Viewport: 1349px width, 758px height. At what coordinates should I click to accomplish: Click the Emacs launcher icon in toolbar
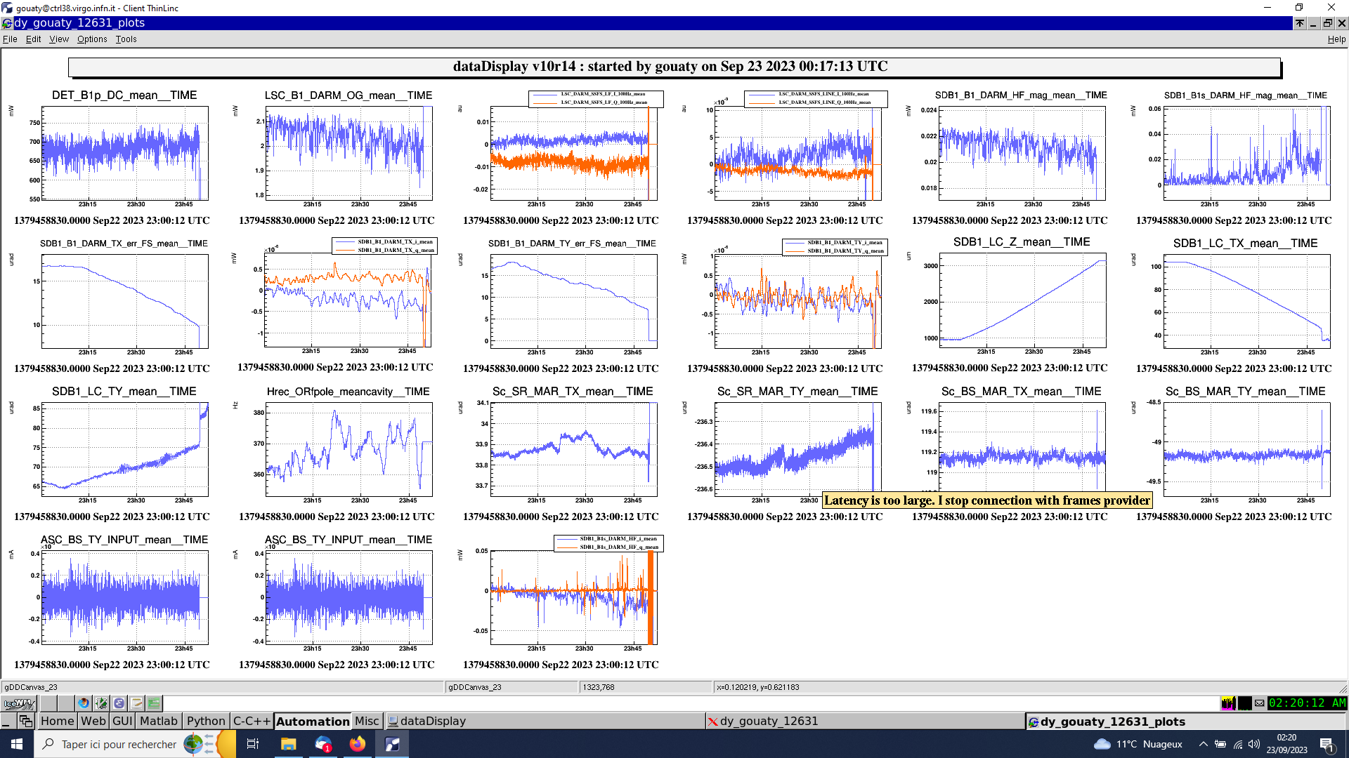tap(119, 703)
